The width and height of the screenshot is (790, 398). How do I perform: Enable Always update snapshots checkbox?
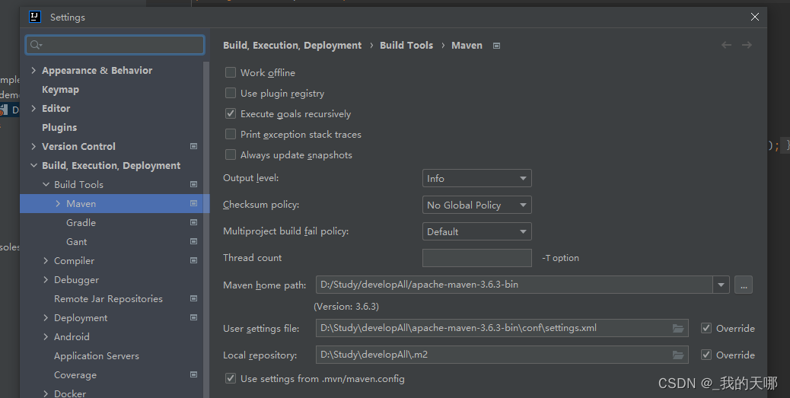(x=231, y=155)
